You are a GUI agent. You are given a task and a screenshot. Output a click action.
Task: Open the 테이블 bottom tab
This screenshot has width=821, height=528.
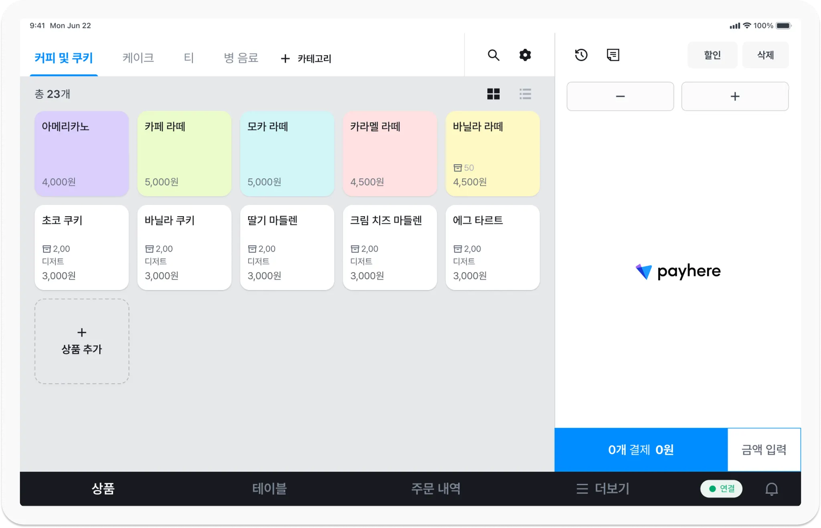click(269, 489)
